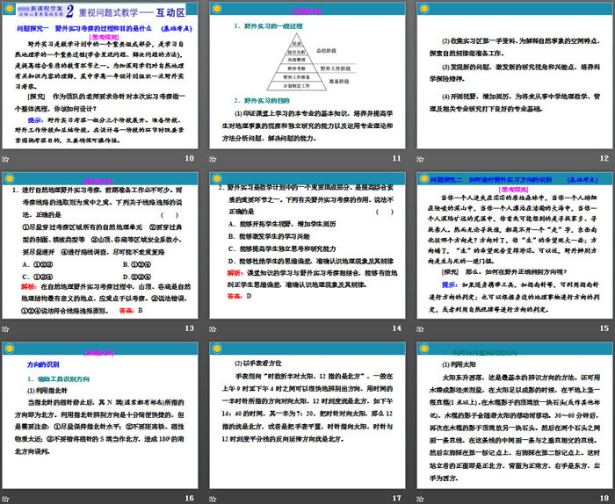Select slide 11 thumbnail with pyramid diagram

[307, 76]
